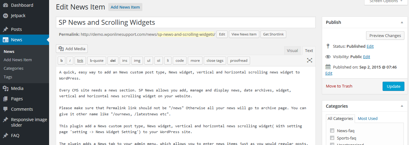Click the Add Media button

click(72, 49)
